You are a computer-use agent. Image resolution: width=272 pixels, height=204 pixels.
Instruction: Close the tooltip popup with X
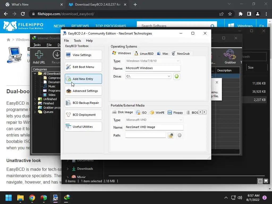tap(217, 82)
